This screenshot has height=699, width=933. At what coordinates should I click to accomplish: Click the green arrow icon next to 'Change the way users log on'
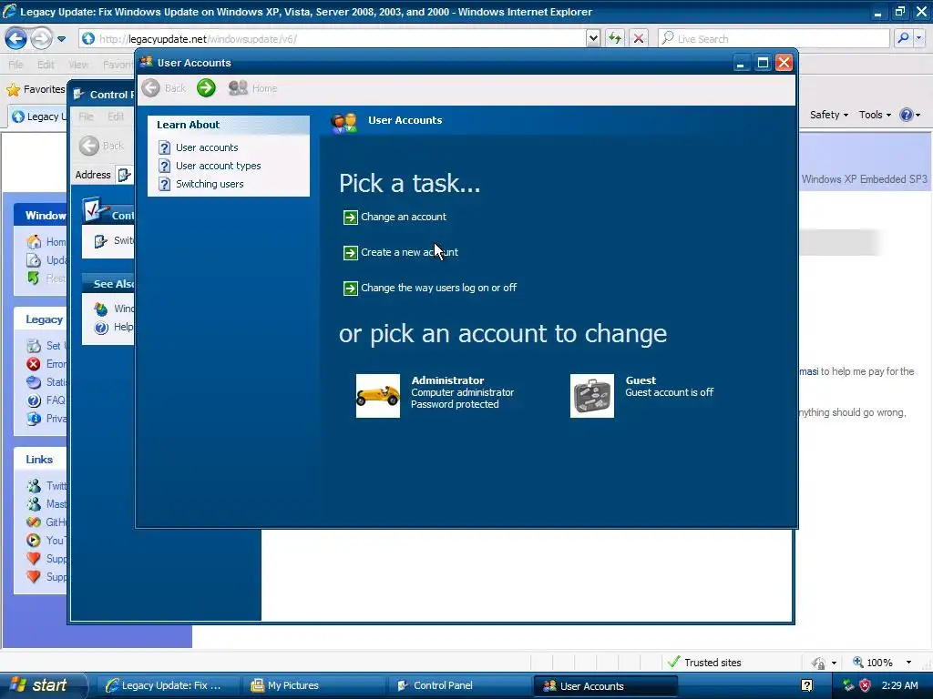pos(351,289)
